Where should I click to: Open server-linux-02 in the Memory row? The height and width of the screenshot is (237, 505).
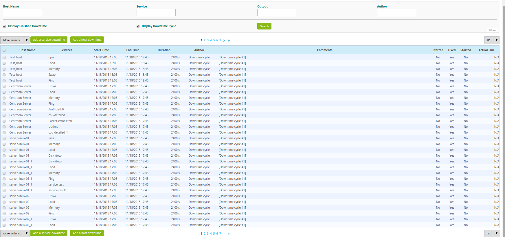pos(19,208)
